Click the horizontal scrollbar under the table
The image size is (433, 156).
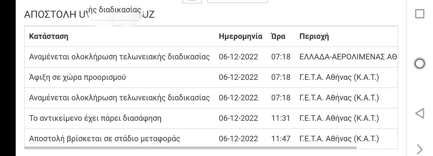tap(191, 148)
